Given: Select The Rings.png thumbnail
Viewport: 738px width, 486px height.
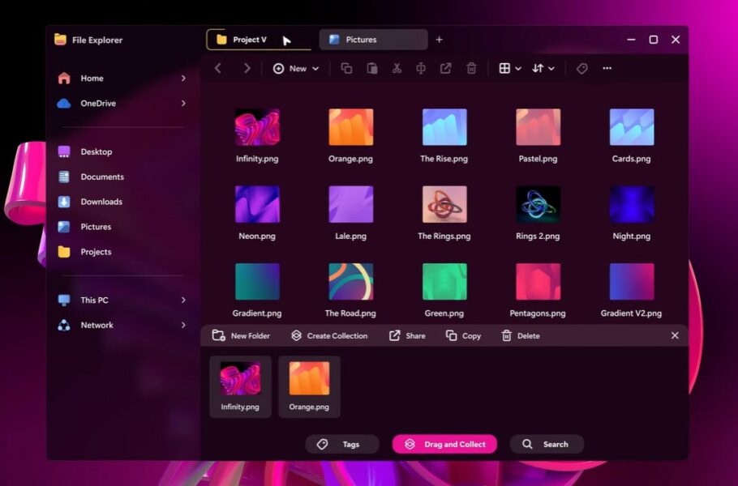Looking at the screenshot, I should coord(444,206).
